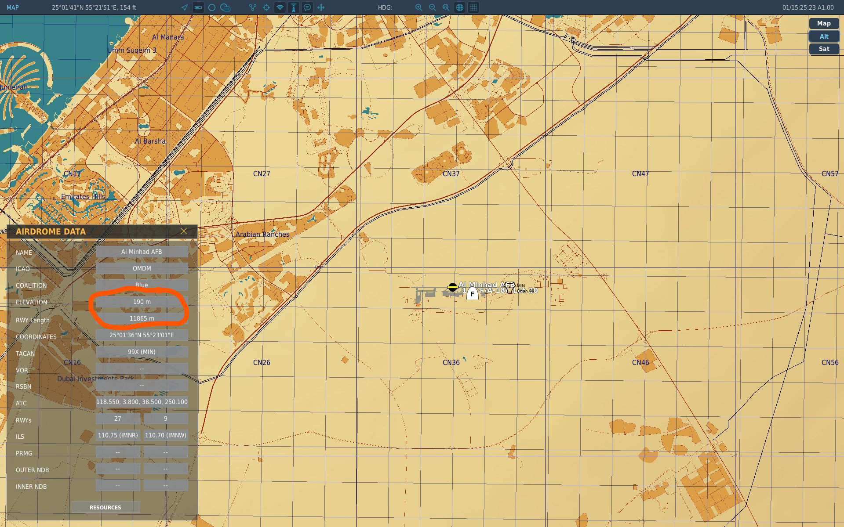Screen dimensions: 844x527
Task: Switch to Alt view mode
Action: pyautogui.click(x=824, y=36)
